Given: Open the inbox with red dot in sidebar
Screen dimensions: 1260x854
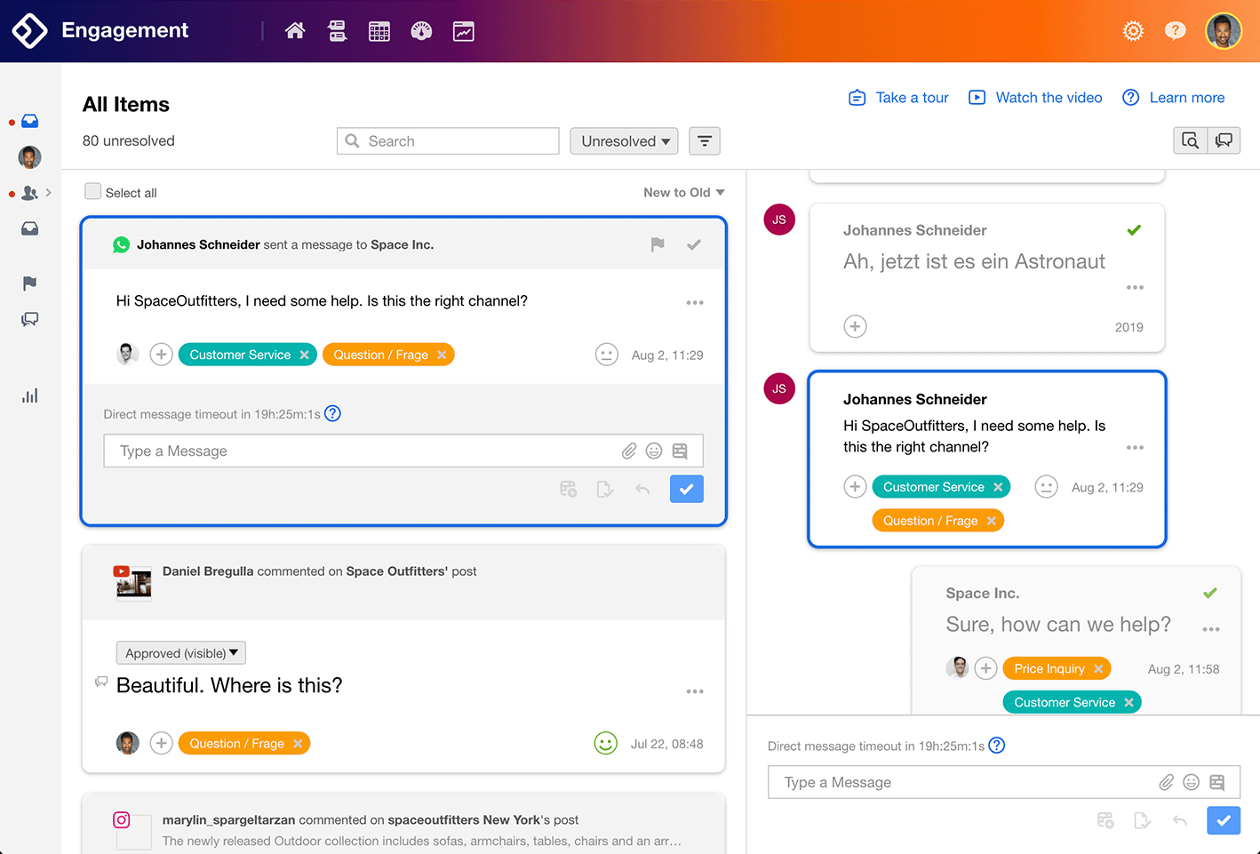Looking at the screenshot, I should (x=29, y=122).
